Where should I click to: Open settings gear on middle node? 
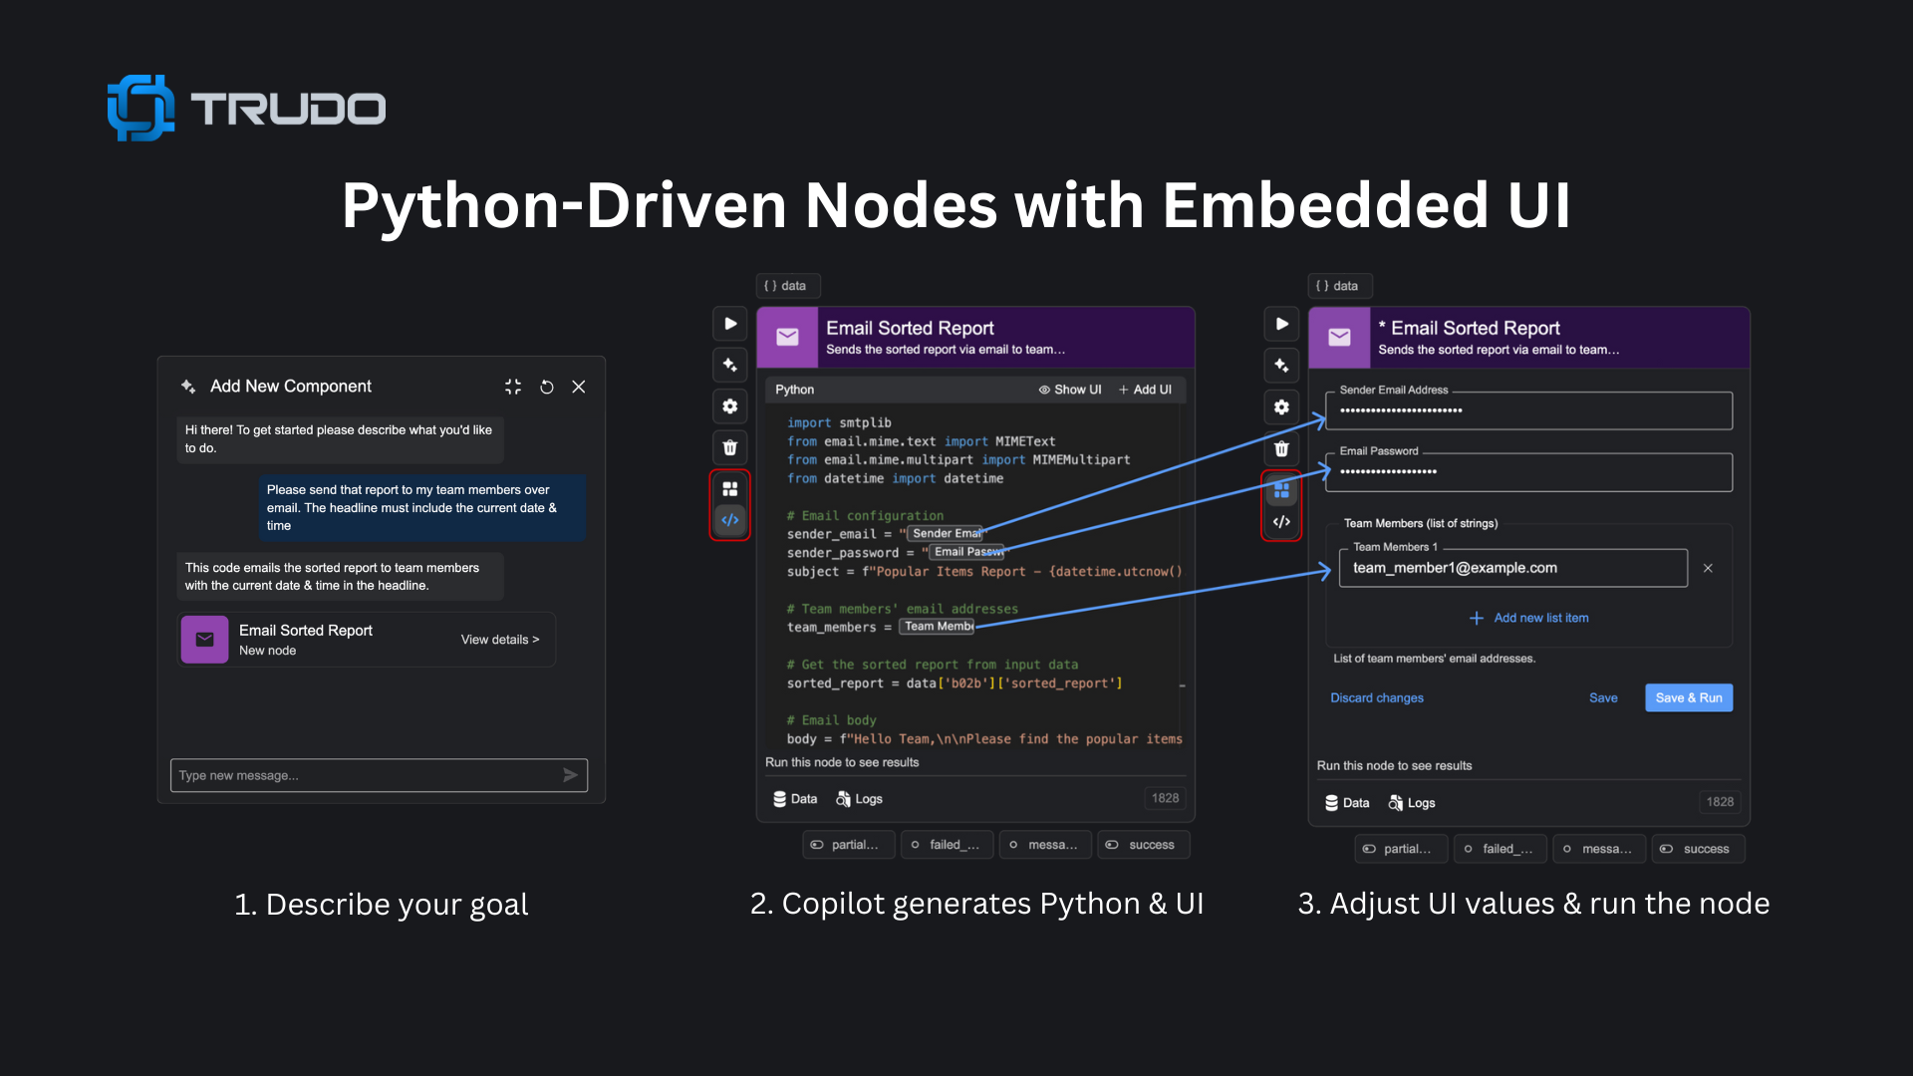click(x=730, y=406)
